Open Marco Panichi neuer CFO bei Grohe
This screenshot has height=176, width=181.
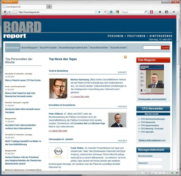pos(23,80)
